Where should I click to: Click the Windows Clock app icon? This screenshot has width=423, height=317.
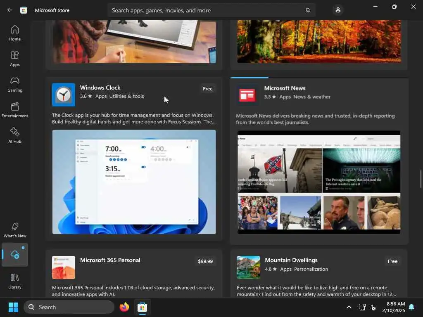tap(64, 95)
